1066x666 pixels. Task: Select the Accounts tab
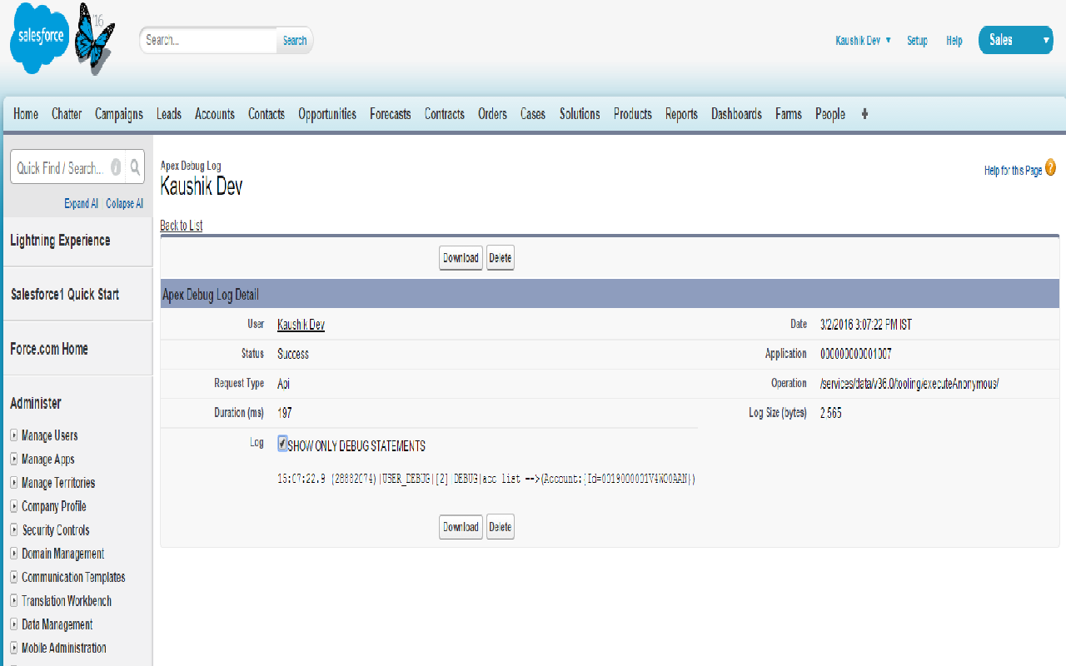pos(215,114)
